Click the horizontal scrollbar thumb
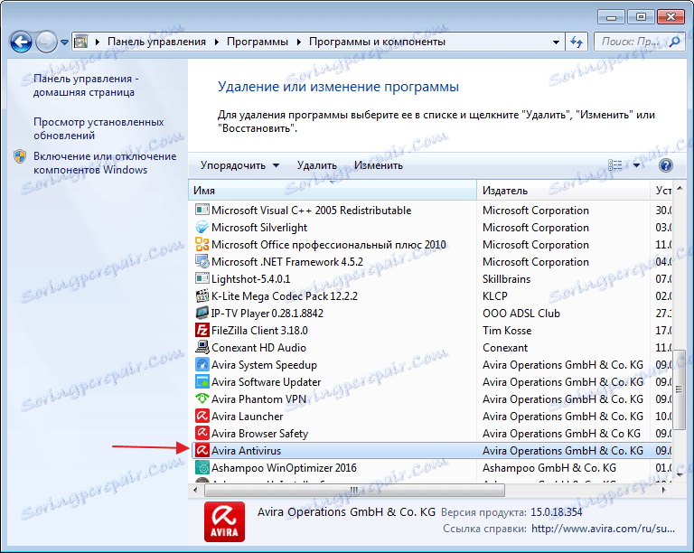 click(x=354, y=490)
